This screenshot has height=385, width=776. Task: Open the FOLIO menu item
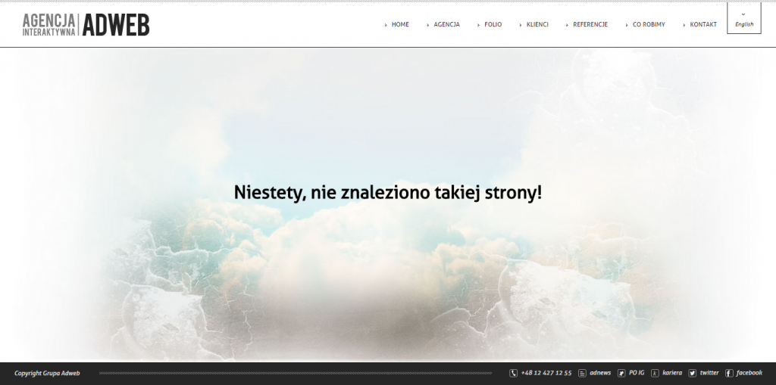pos(493,25)
